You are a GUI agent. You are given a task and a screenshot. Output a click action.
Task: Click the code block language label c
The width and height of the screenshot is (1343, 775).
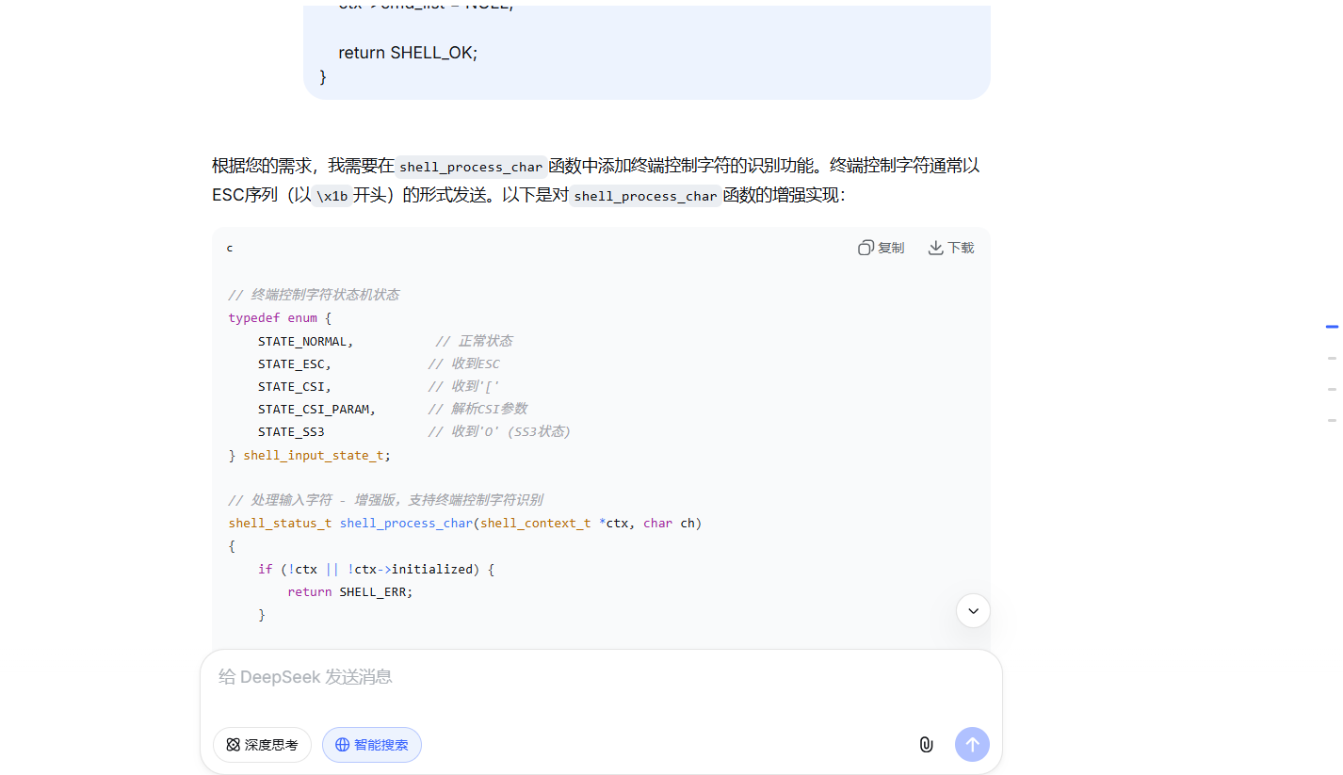point(230,248)
